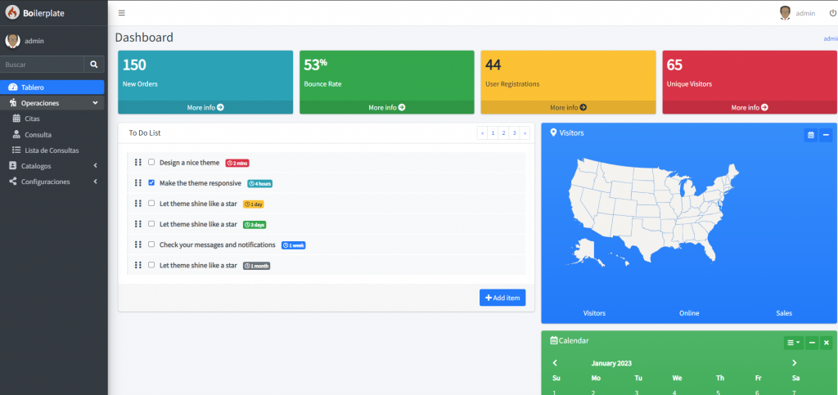Select Lista de Consultas menu item
Image resolution: width=838 pixels, height=395 pixels.
(x=52, y=150)
